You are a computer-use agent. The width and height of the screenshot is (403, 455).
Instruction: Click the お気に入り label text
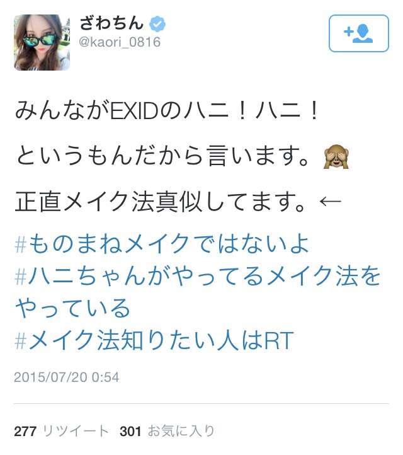click(x=181, y=431)
